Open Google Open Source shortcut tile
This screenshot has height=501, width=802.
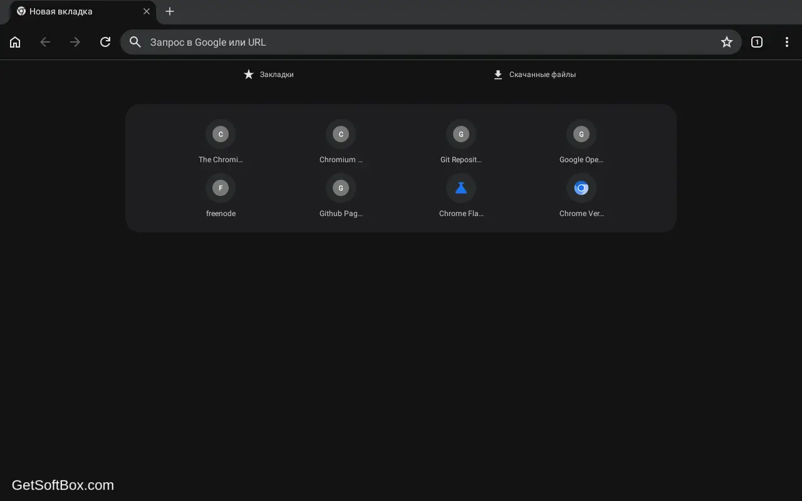point(581,142)
